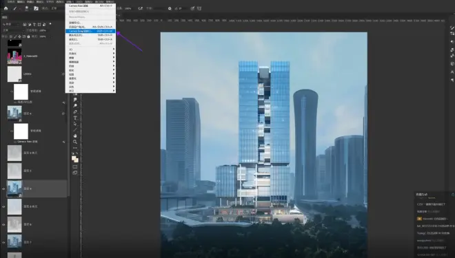Swap foreground and background colors icon
This screenshot has height=258, width=455.
[77, 153]
